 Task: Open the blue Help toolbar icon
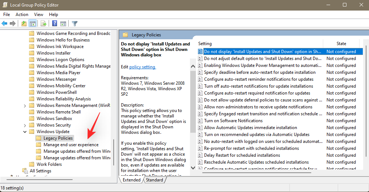click(54, 24)
